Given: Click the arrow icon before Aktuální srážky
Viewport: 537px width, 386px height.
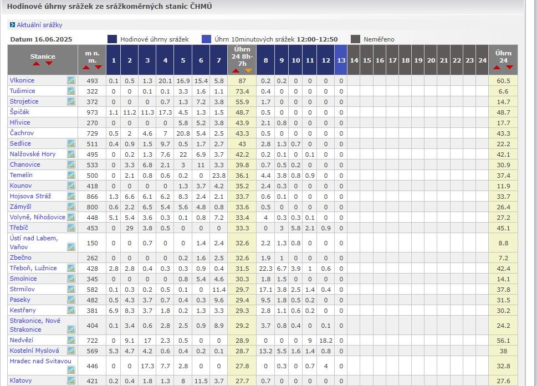Looking at the screenshot, I should point(12,25).
